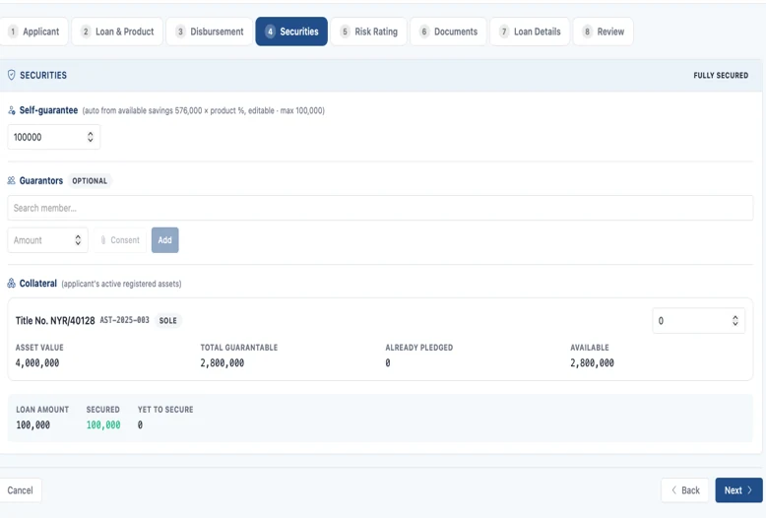Click the SOLE ownership badge
766x518 pixels.
click(x=167, y=321)
